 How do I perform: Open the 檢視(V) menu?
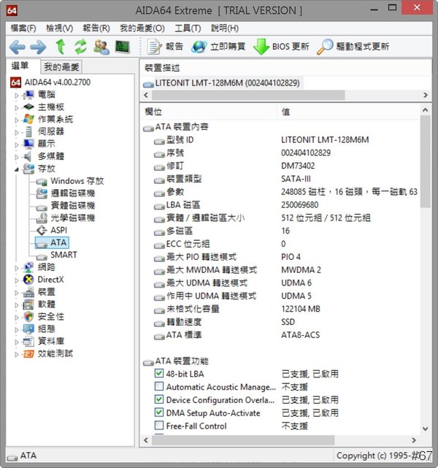[59, 28]
